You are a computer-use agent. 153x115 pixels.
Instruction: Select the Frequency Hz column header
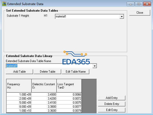(x=19, y=86)
